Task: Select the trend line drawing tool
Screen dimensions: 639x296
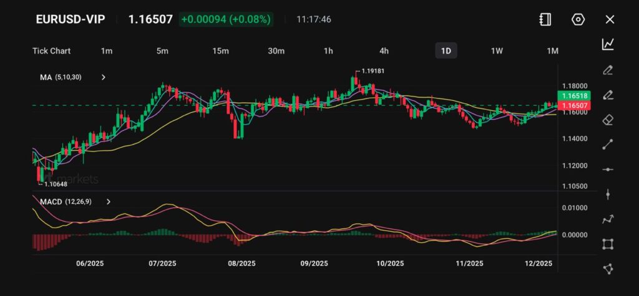Action: point(608,144)
